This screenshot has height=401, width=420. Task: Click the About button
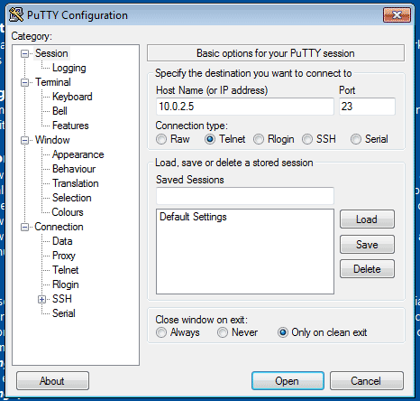pos(52,381)
